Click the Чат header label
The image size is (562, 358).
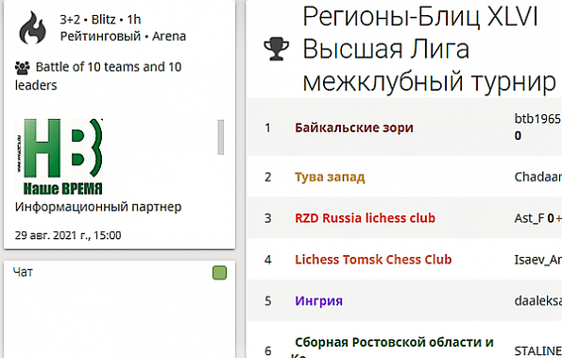pyautogui.click(x=23, y=272)
